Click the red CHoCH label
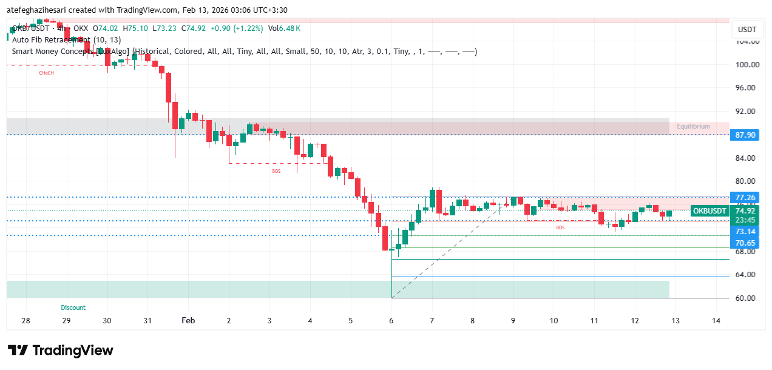 coord(46,73)
